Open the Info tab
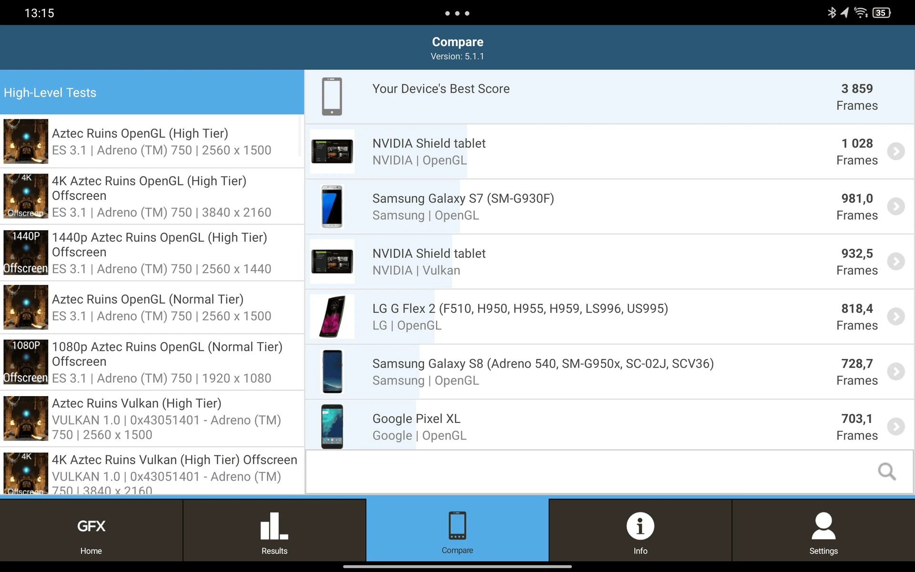 [x=640, y=530]
